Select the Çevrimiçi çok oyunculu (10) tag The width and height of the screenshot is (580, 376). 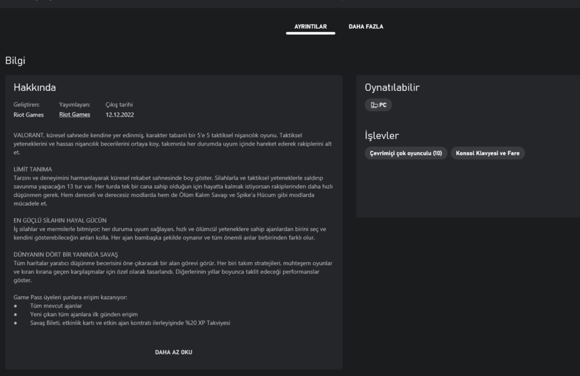406,153
